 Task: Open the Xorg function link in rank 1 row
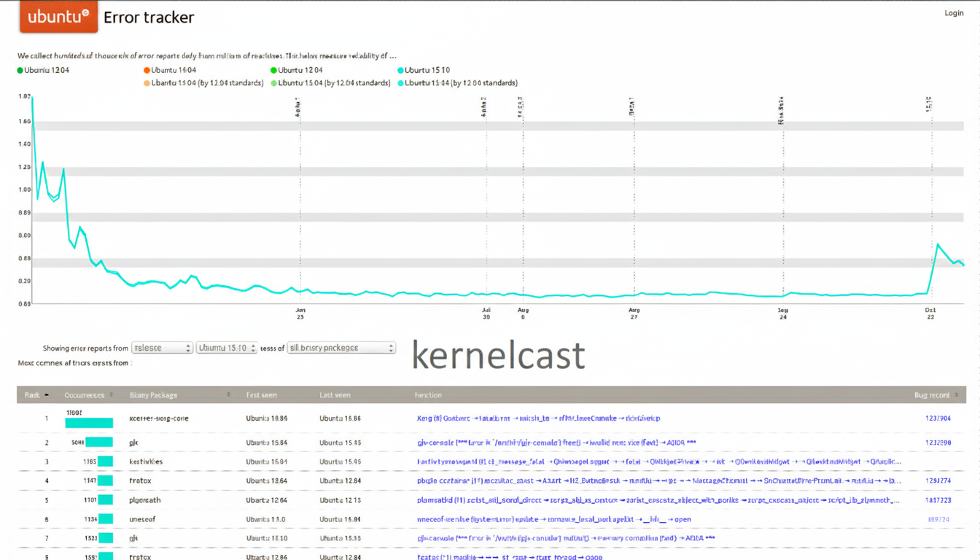(x=539, y=419)
